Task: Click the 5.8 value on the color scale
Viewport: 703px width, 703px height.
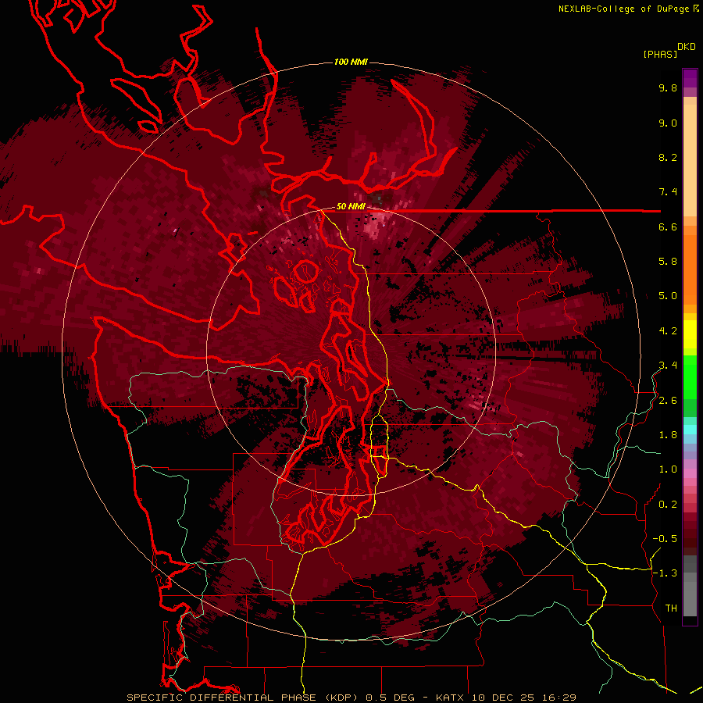Action: coord(668,262)
